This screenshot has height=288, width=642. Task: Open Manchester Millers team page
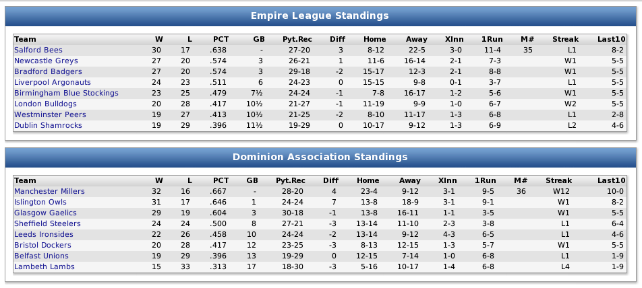tap(49, 191)
